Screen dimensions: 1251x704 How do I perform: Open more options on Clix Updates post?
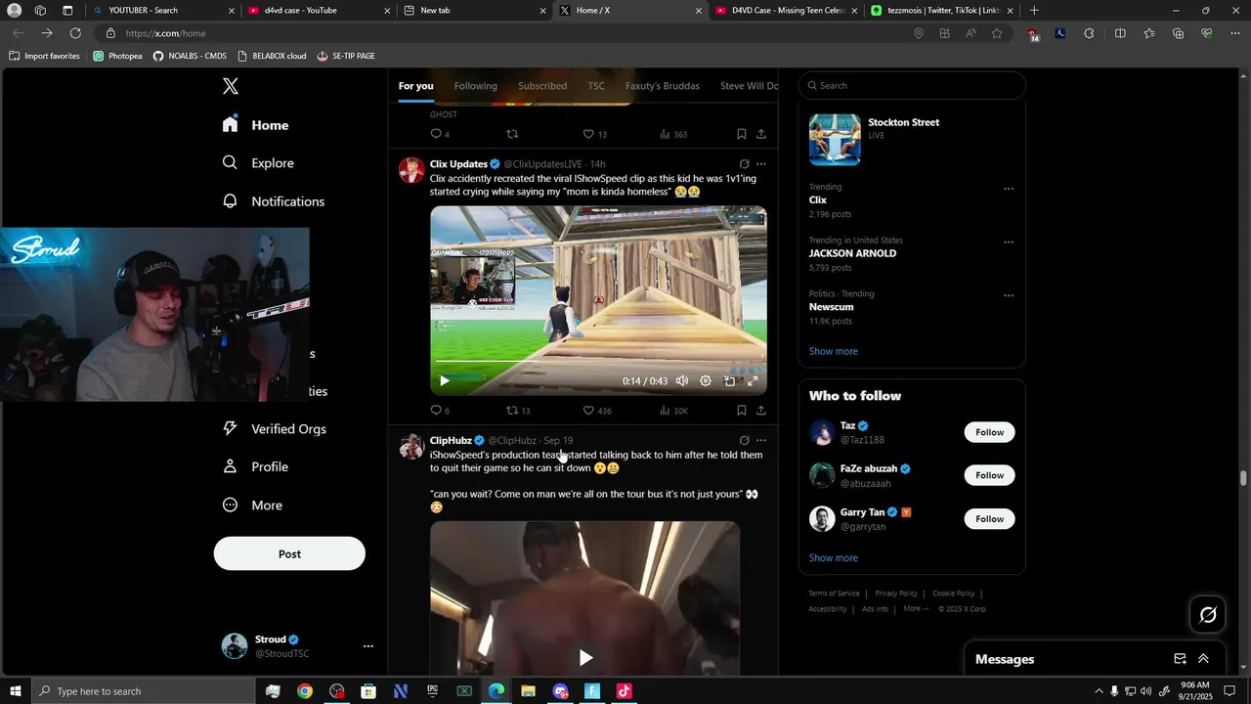tap(761, 164)
